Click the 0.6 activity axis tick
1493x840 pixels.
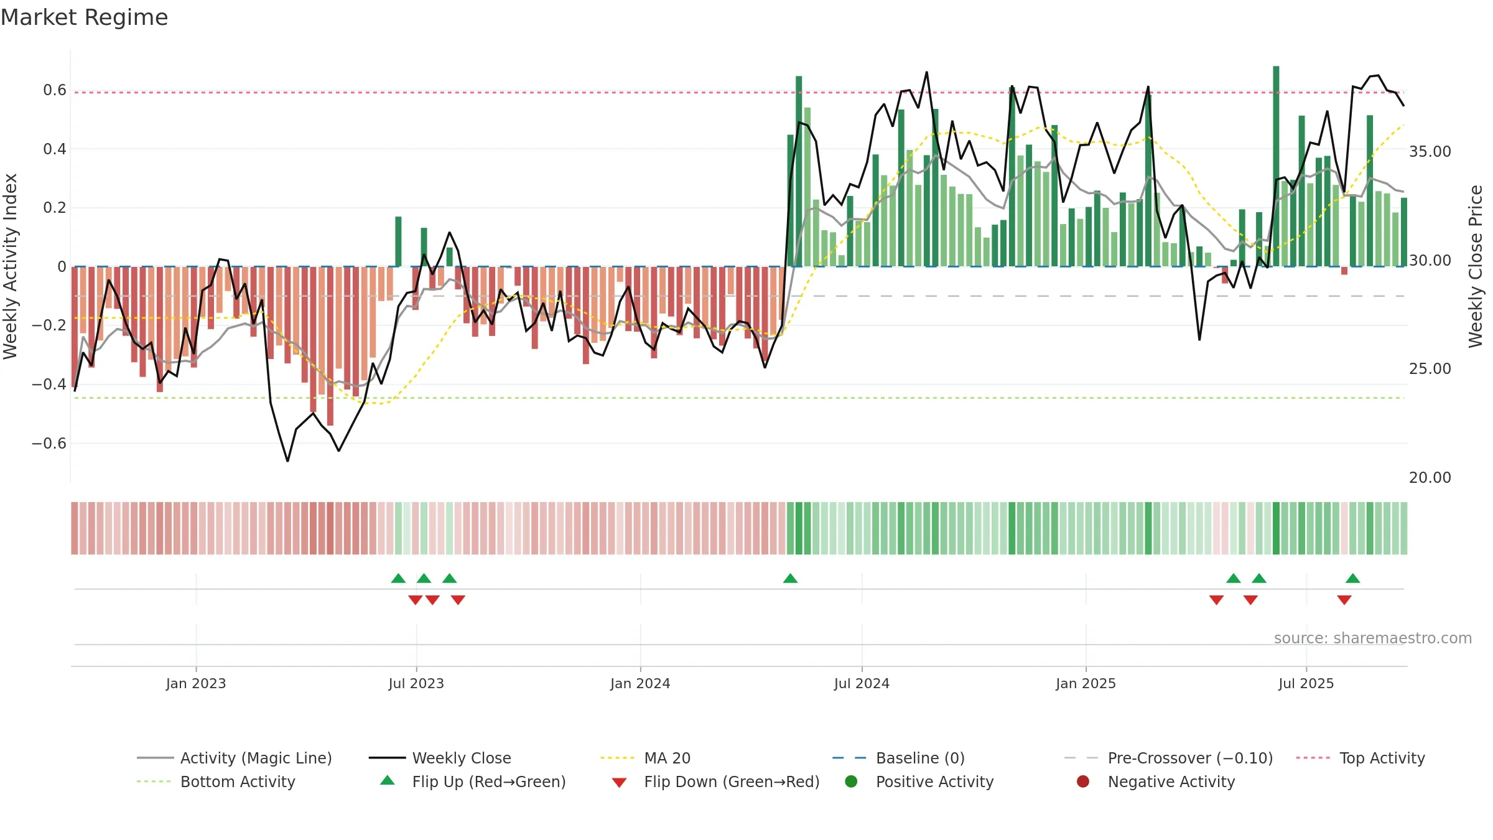coord(55,90)
